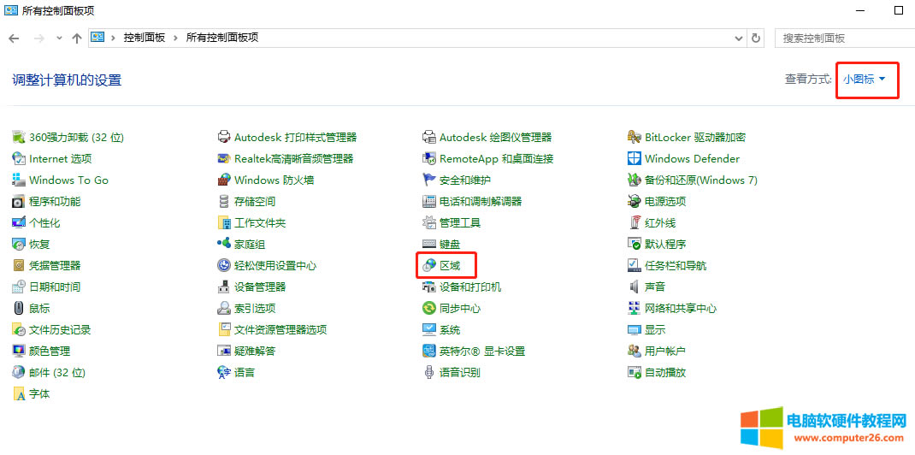Expand the address bar history dropdown arrow
915x455 pixels.
coord(738,38)
